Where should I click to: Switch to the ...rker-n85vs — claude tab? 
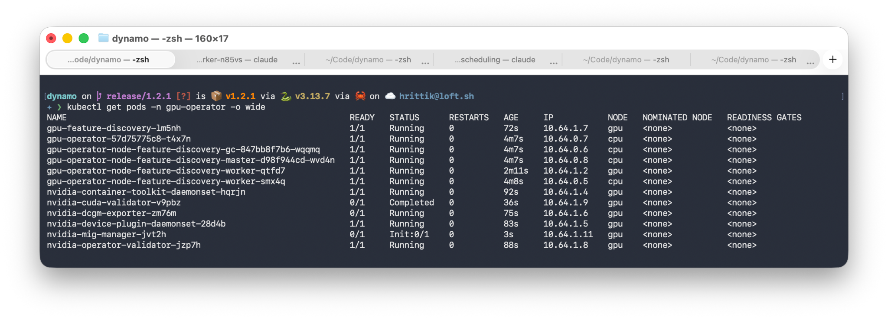237,60
